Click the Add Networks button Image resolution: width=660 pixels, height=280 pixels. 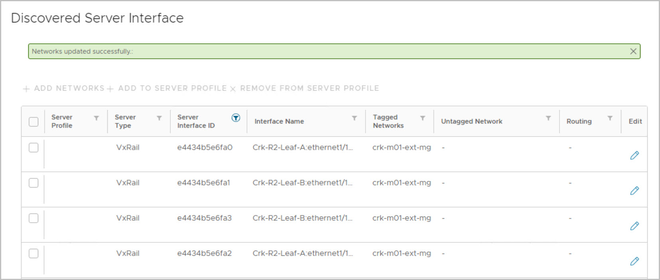pos(64,88)
